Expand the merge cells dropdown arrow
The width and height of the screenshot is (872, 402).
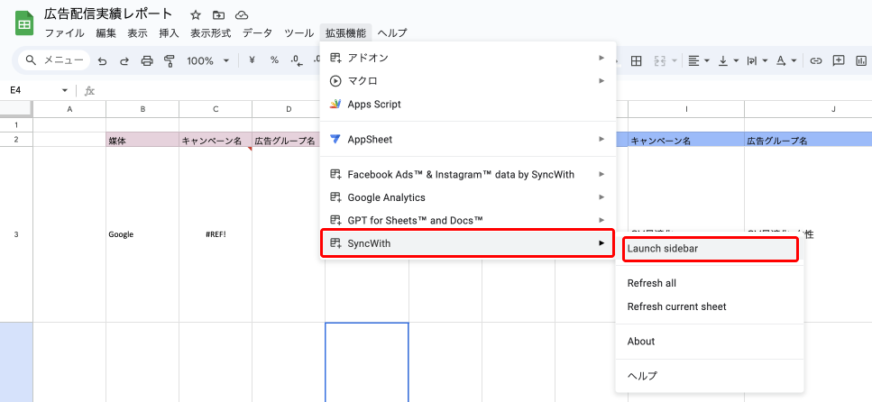pos(674,61)
